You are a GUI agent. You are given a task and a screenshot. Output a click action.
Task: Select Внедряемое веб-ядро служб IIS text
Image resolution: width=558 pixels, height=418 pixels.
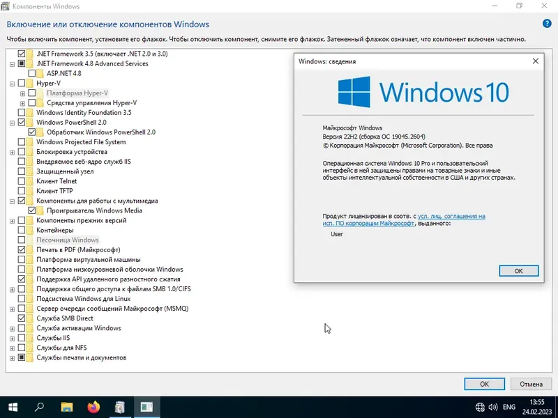(x=83, y=162)
